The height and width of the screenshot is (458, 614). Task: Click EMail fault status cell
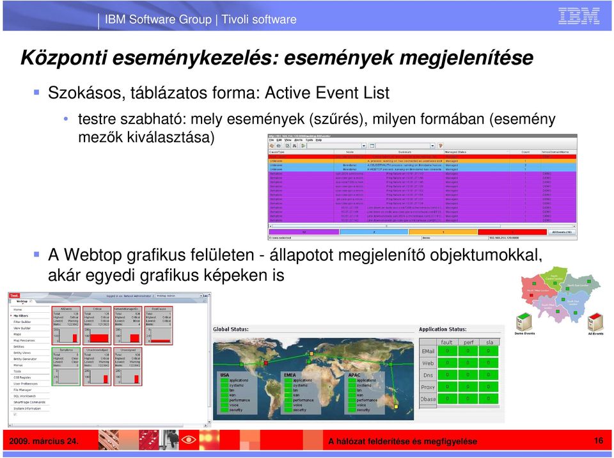coord(448,351)
